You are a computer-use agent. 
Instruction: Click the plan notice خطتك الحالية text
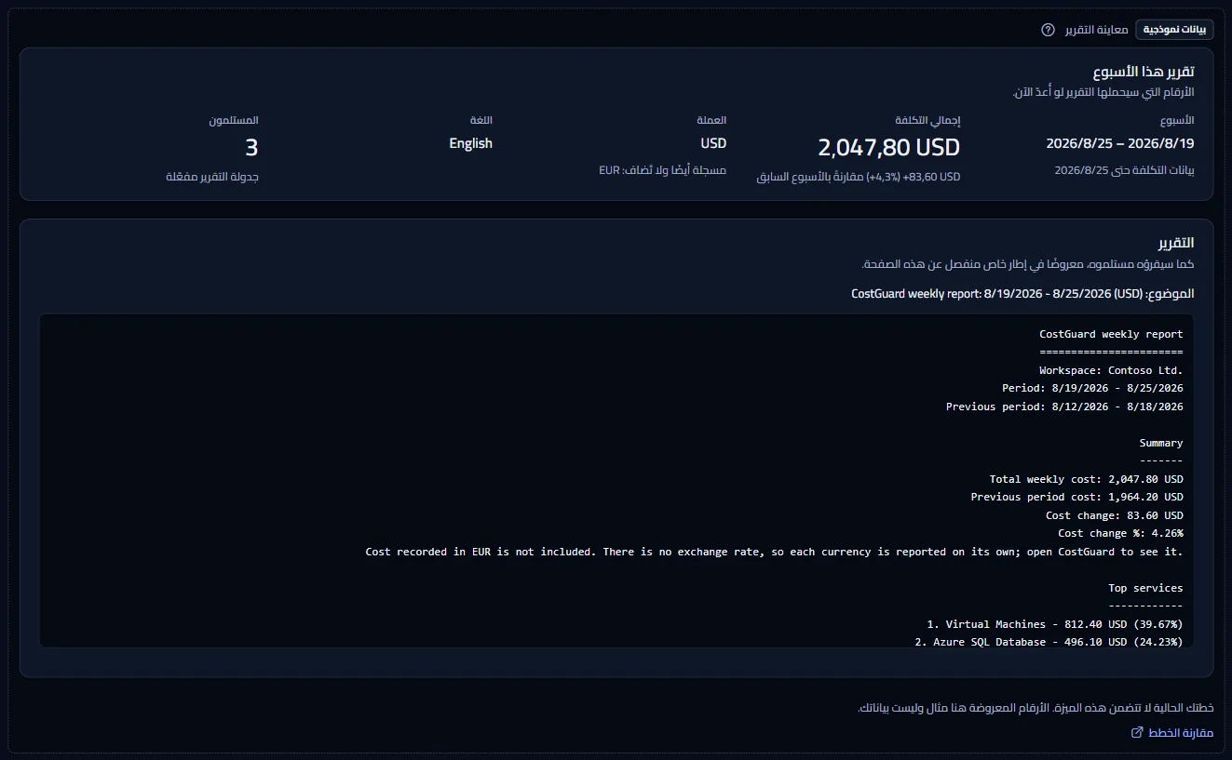[x=1036, y=709]
